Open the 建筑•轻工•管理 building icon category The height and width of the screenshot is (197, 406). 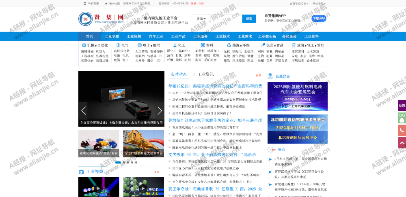(294, 45)
